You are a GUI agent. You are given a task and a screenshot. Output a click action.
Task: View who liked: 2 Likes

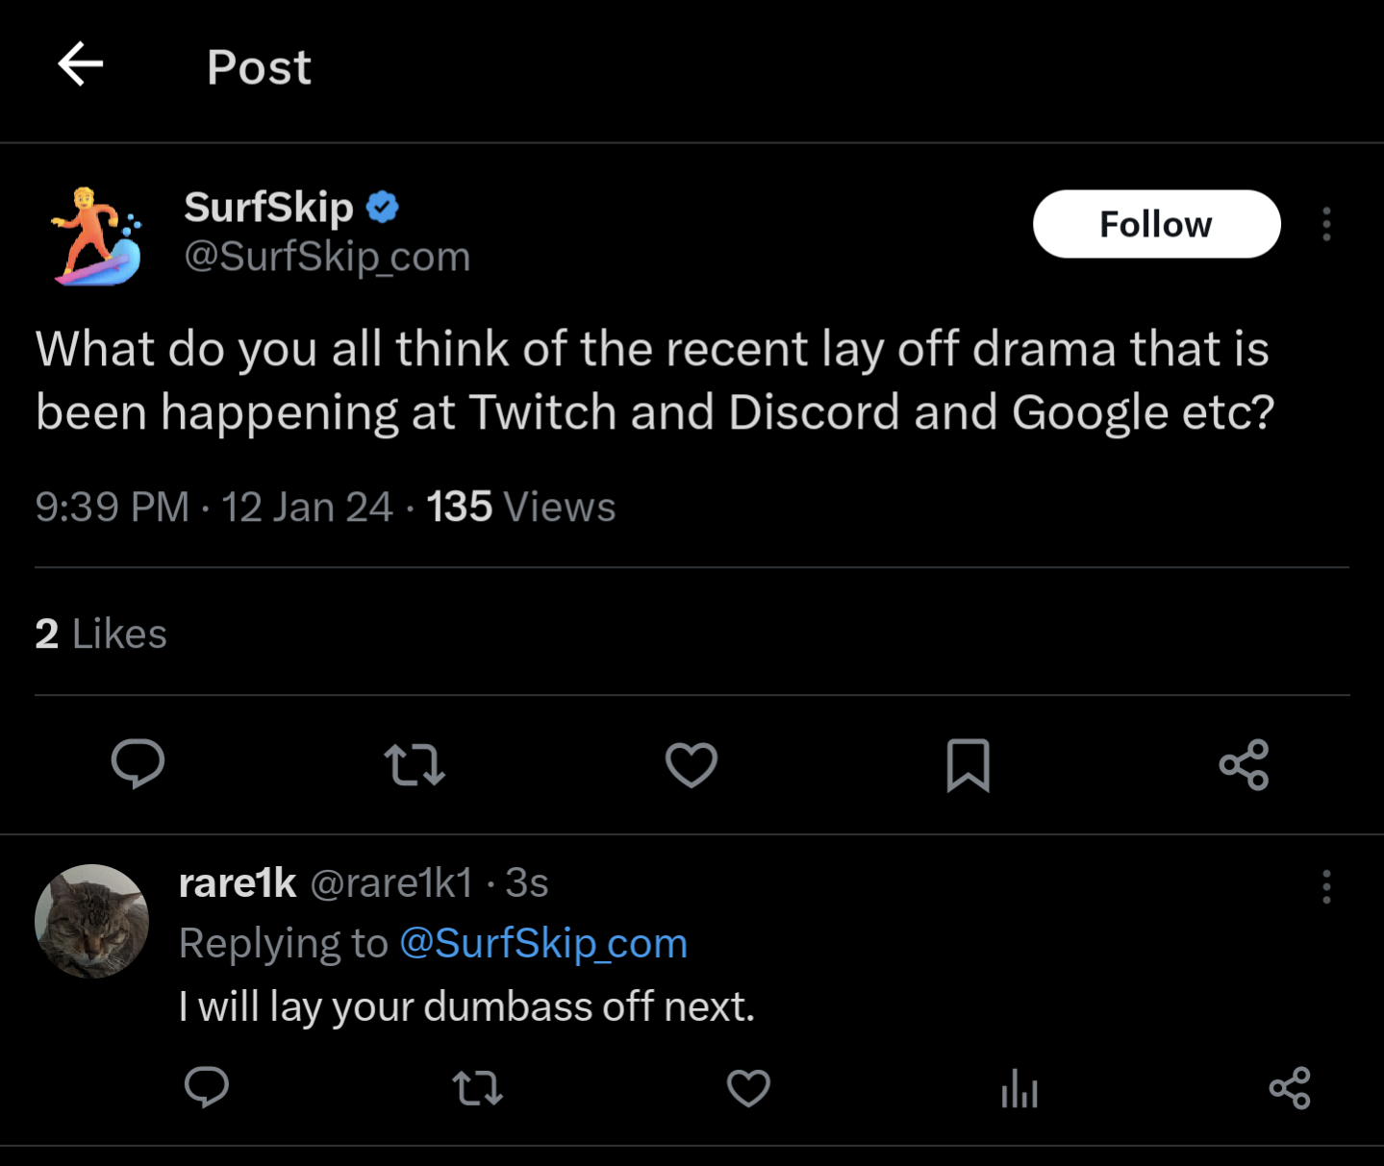click(101, 633)
